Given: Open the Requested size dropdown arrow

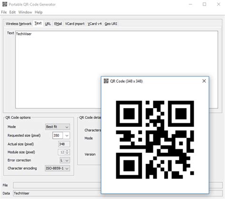Looking at the screenshot, I should point(66,136).
